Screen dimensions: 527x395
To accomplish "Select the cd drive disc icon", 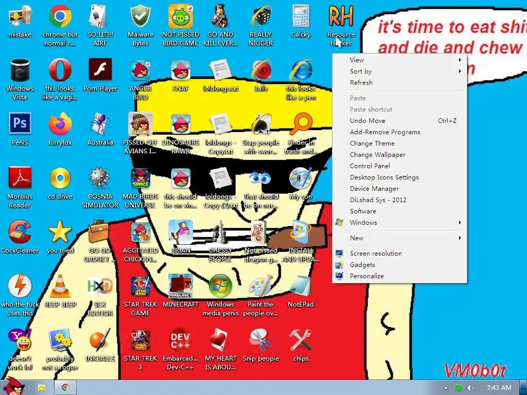I will coord(60,177).
